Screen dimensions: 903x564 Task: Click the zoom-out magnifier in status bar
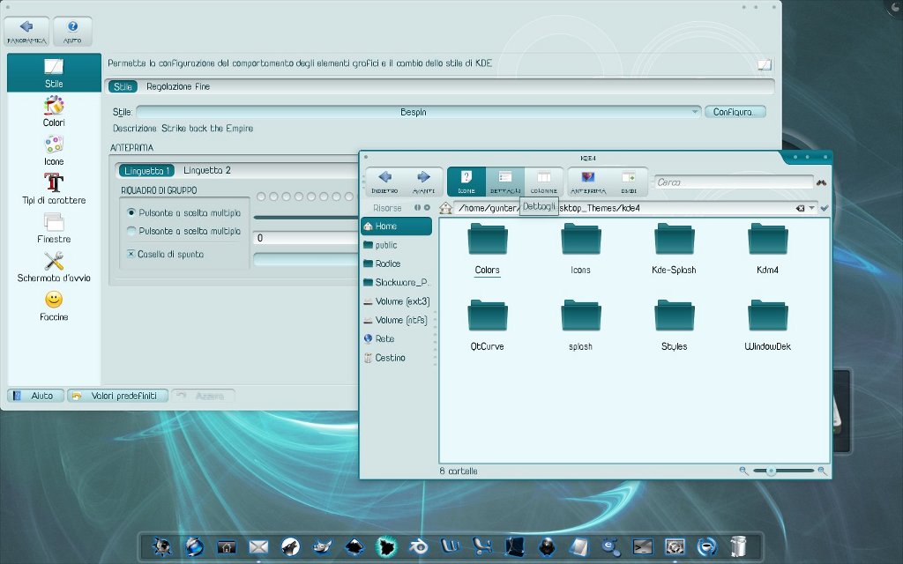(x=743, y=471)
